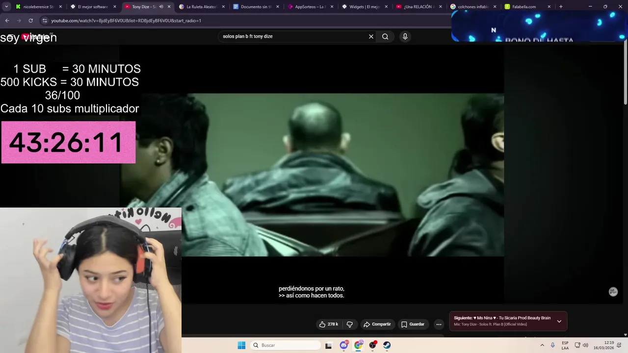The height and width of the screenshot is (353, 628).
Task: Click the tray microphone icon
Action: click(x=553, y=345)
